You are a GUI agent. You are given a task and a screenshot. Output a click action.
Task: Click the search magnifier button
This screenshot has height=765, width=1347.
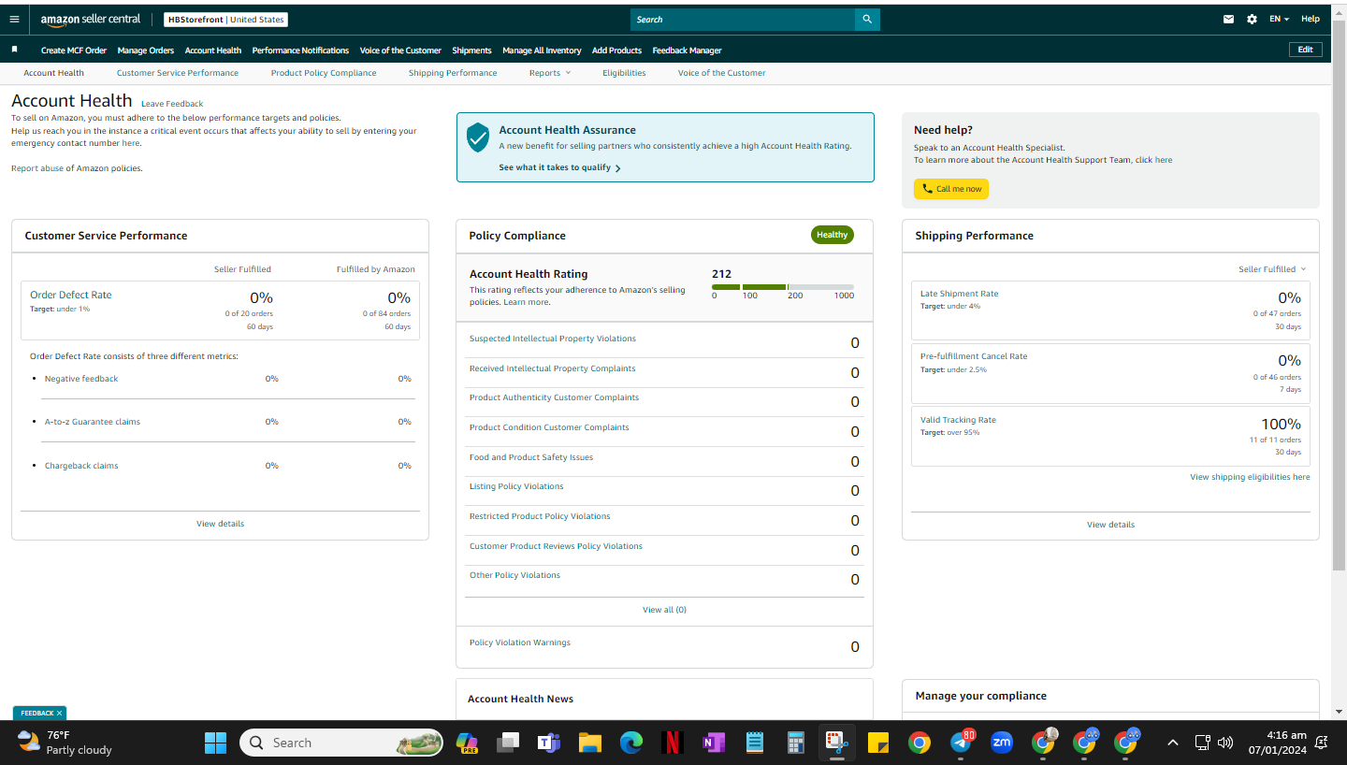[x=867, y=19]
